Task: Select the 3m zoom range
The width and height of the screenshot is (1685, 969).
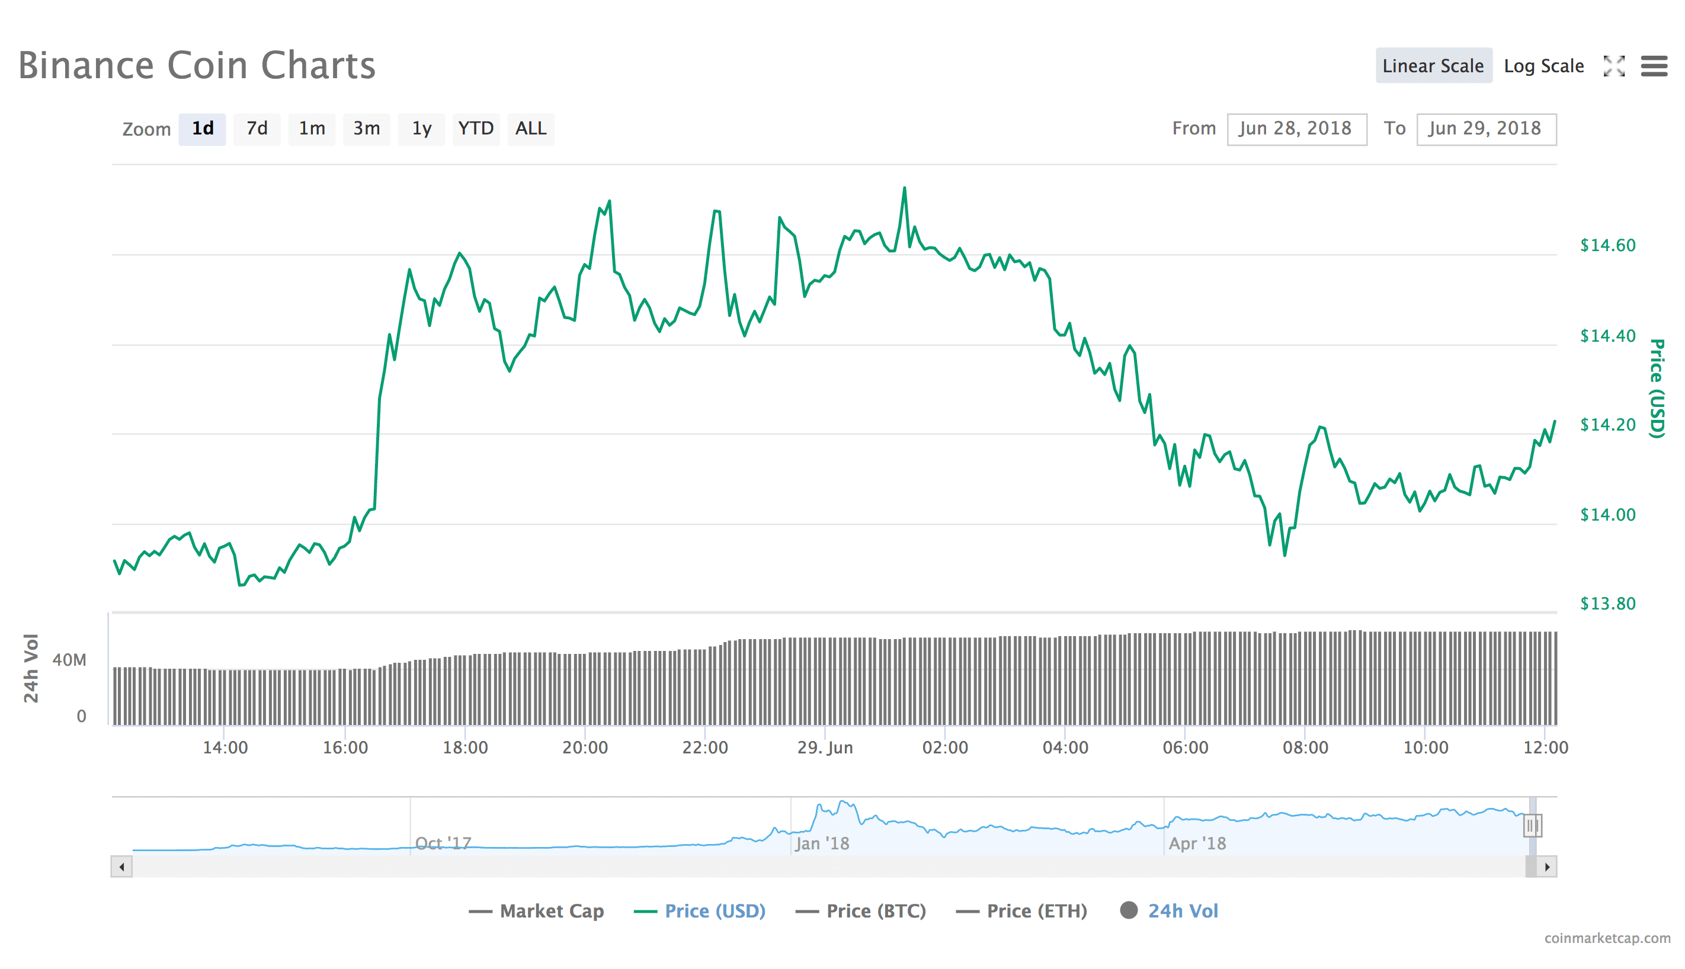Action: pyautogui.click(x=366, y=129)
